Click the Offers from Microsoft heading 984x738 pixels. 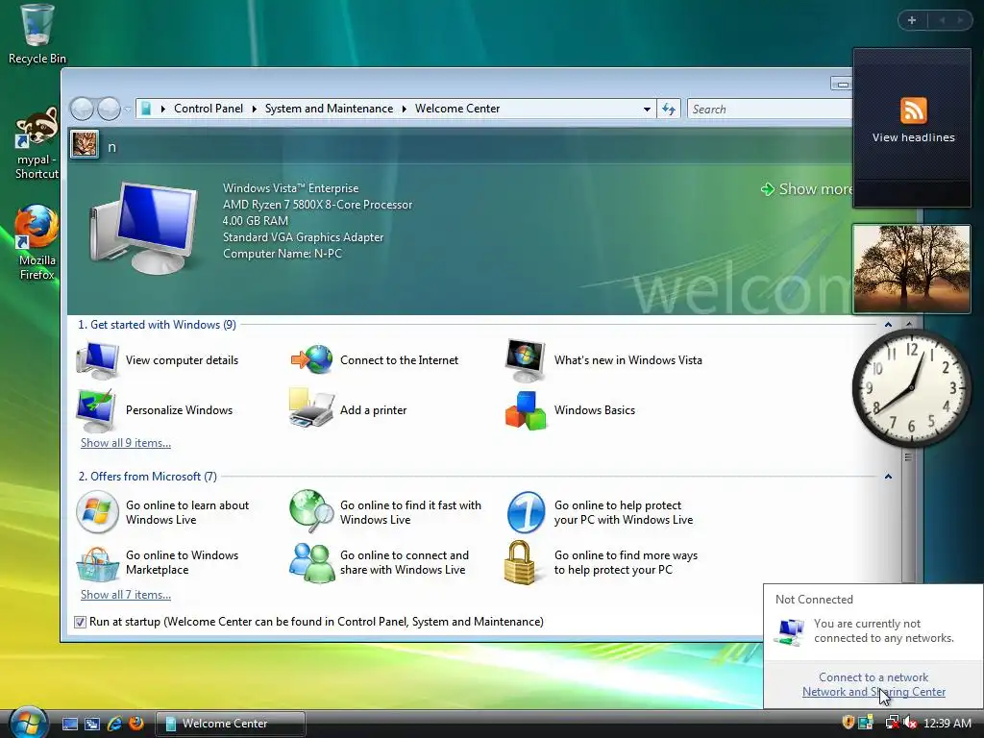147,477
